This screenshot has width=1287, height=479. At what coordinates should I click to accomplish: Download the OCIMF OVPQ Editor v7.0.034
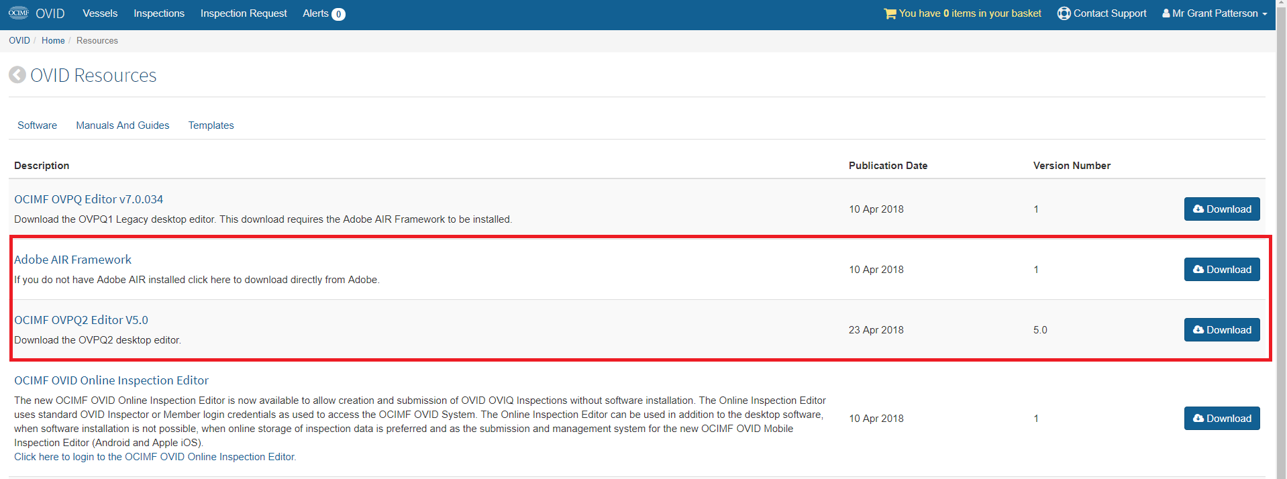click(1222, 209)
